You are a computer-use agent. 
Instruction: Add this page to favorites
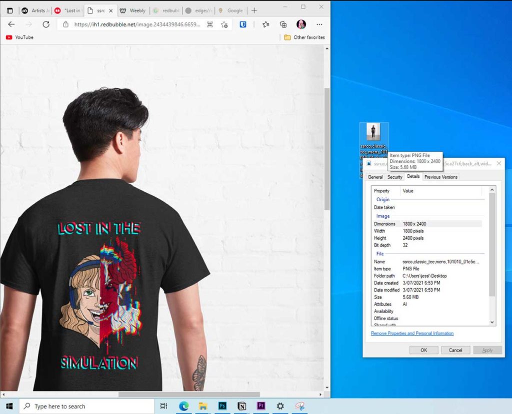click(224, 24)
